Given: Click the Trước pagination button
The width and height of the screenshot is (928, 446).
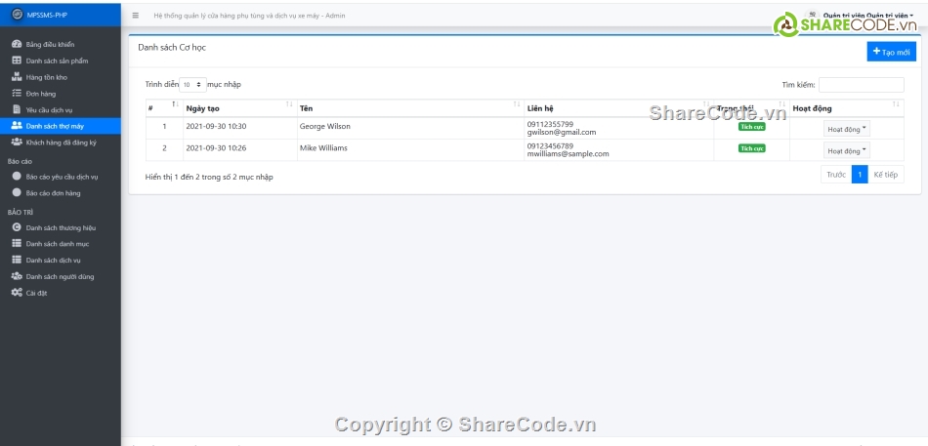Looking at the screenshot, I should pos(835,175).
